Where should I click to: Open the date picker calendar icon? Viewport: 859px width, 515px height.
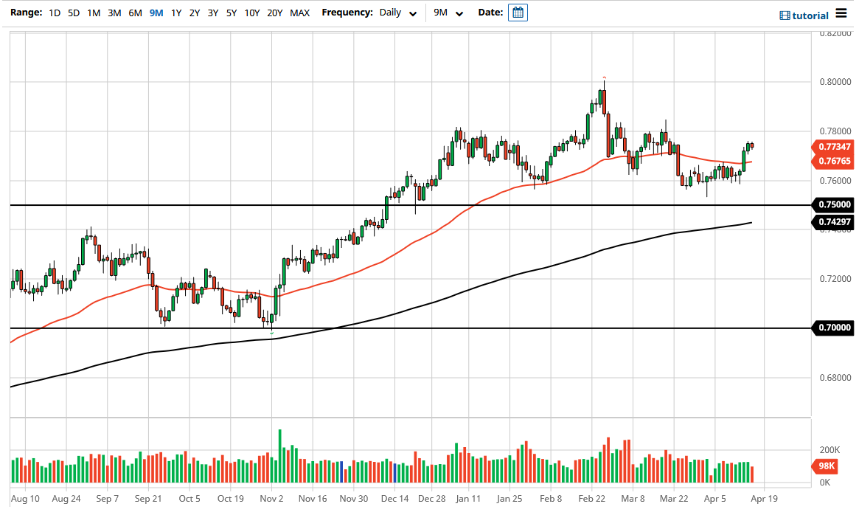[x=518, y=13]
